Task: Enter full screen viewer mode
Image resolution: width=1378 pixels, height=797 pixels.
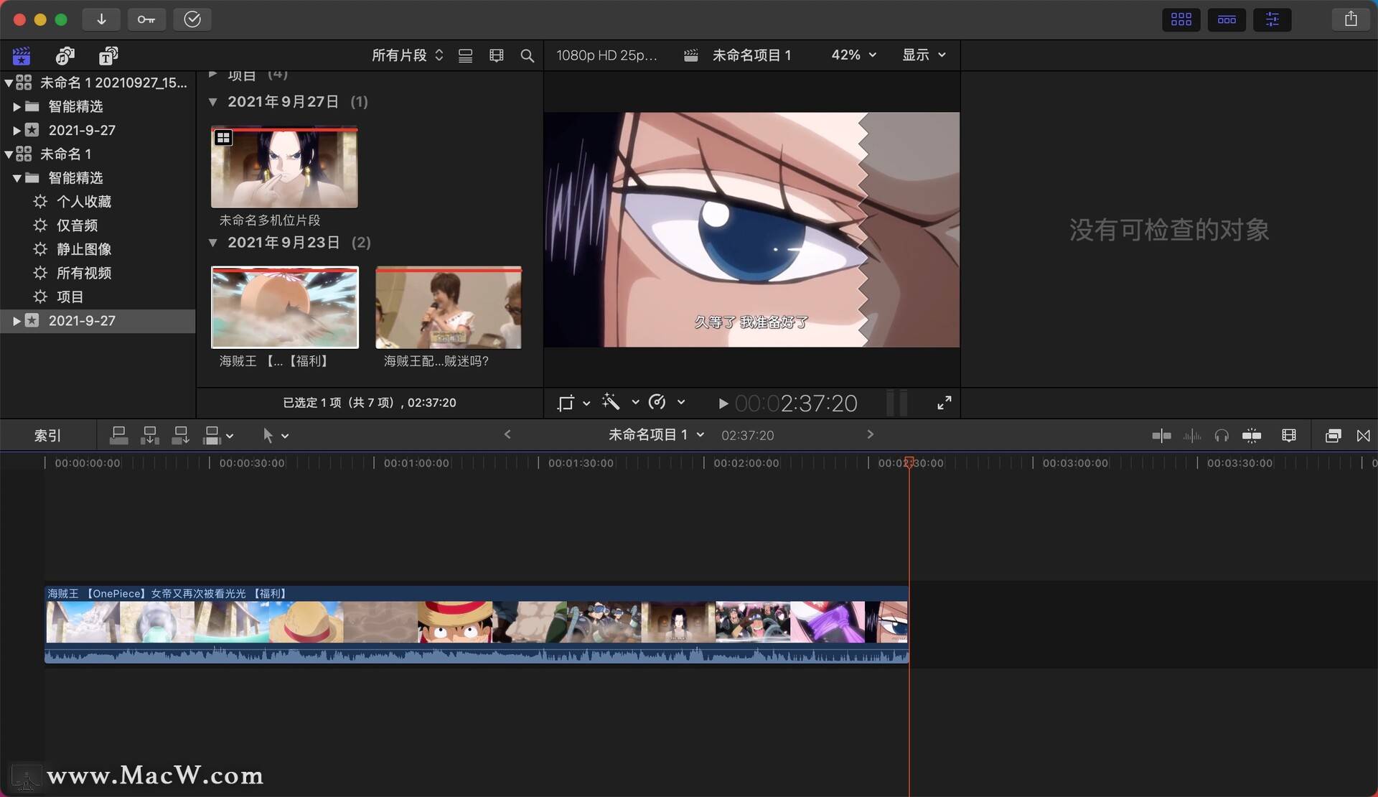Action: [944, 403]
